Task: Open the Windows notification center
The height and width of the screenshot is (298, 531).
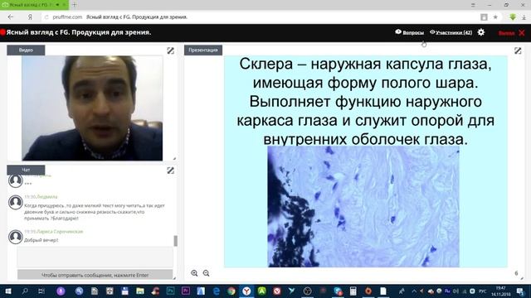Action: 520,291
